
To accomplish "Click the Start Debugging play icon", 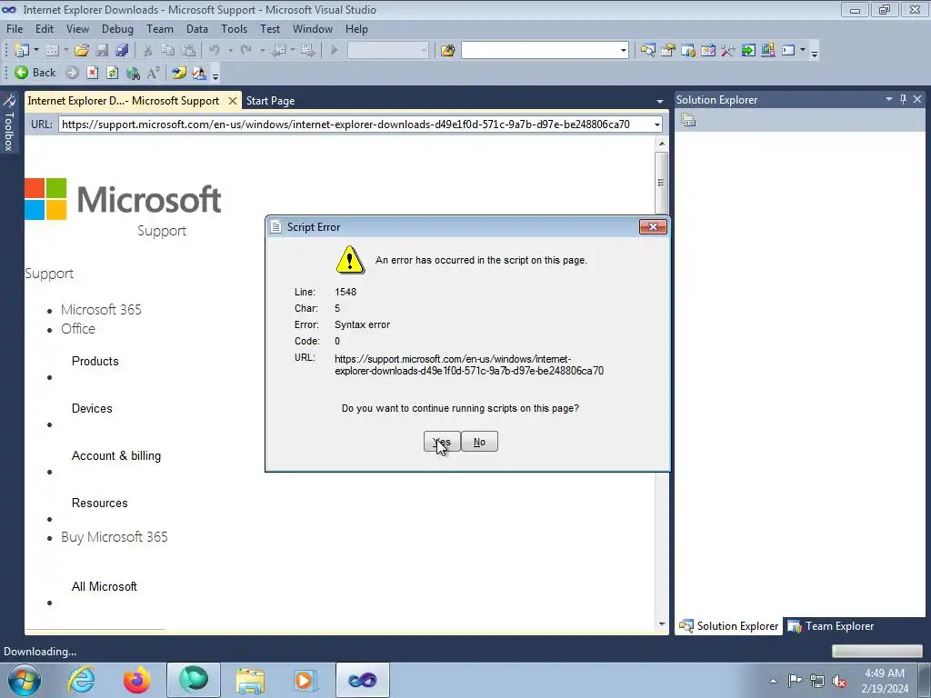I will pos(335,51).
